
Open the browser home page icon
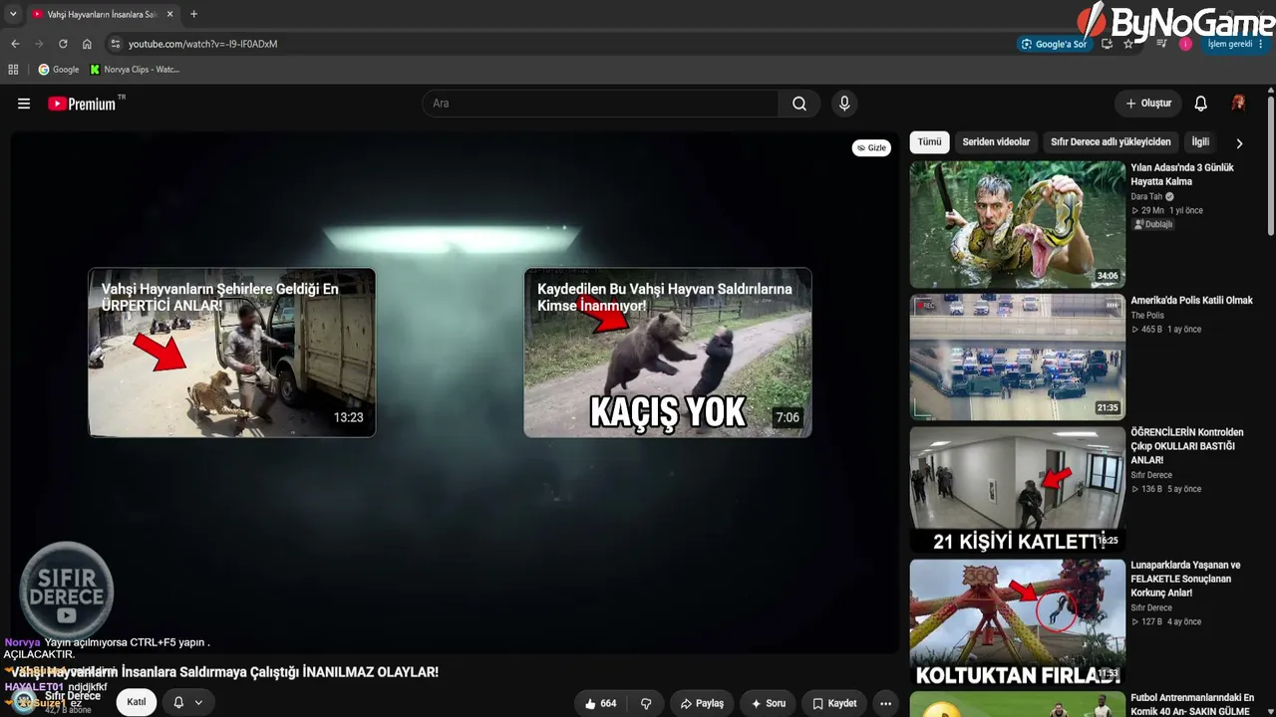87,44
